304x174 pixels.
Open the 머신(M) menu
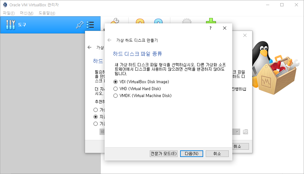27,13
